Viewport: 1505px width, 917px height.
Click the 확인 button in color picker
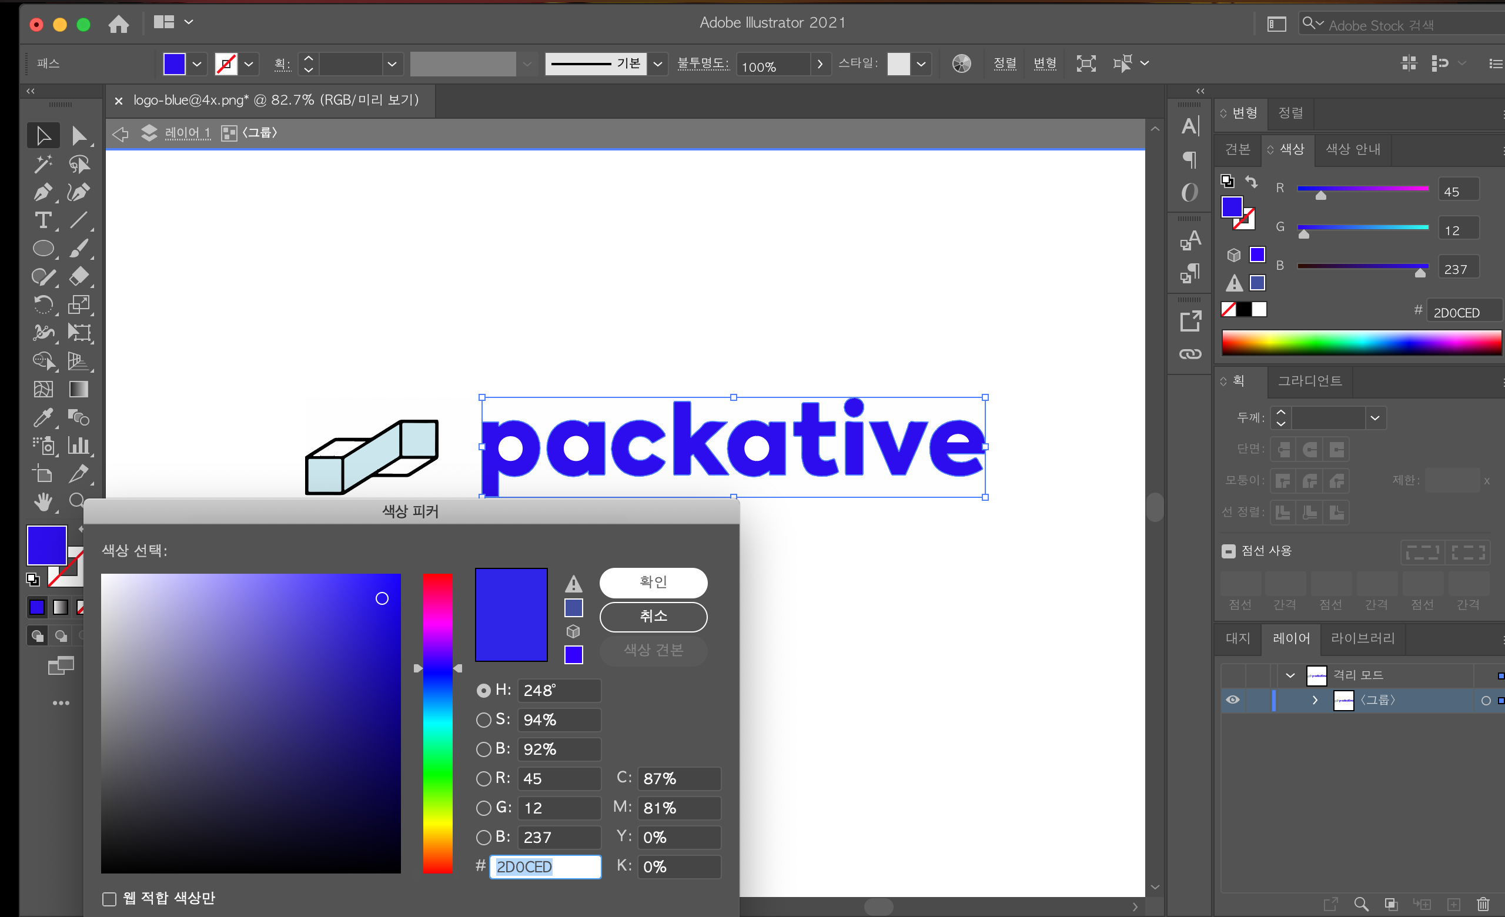coord(653,583)
